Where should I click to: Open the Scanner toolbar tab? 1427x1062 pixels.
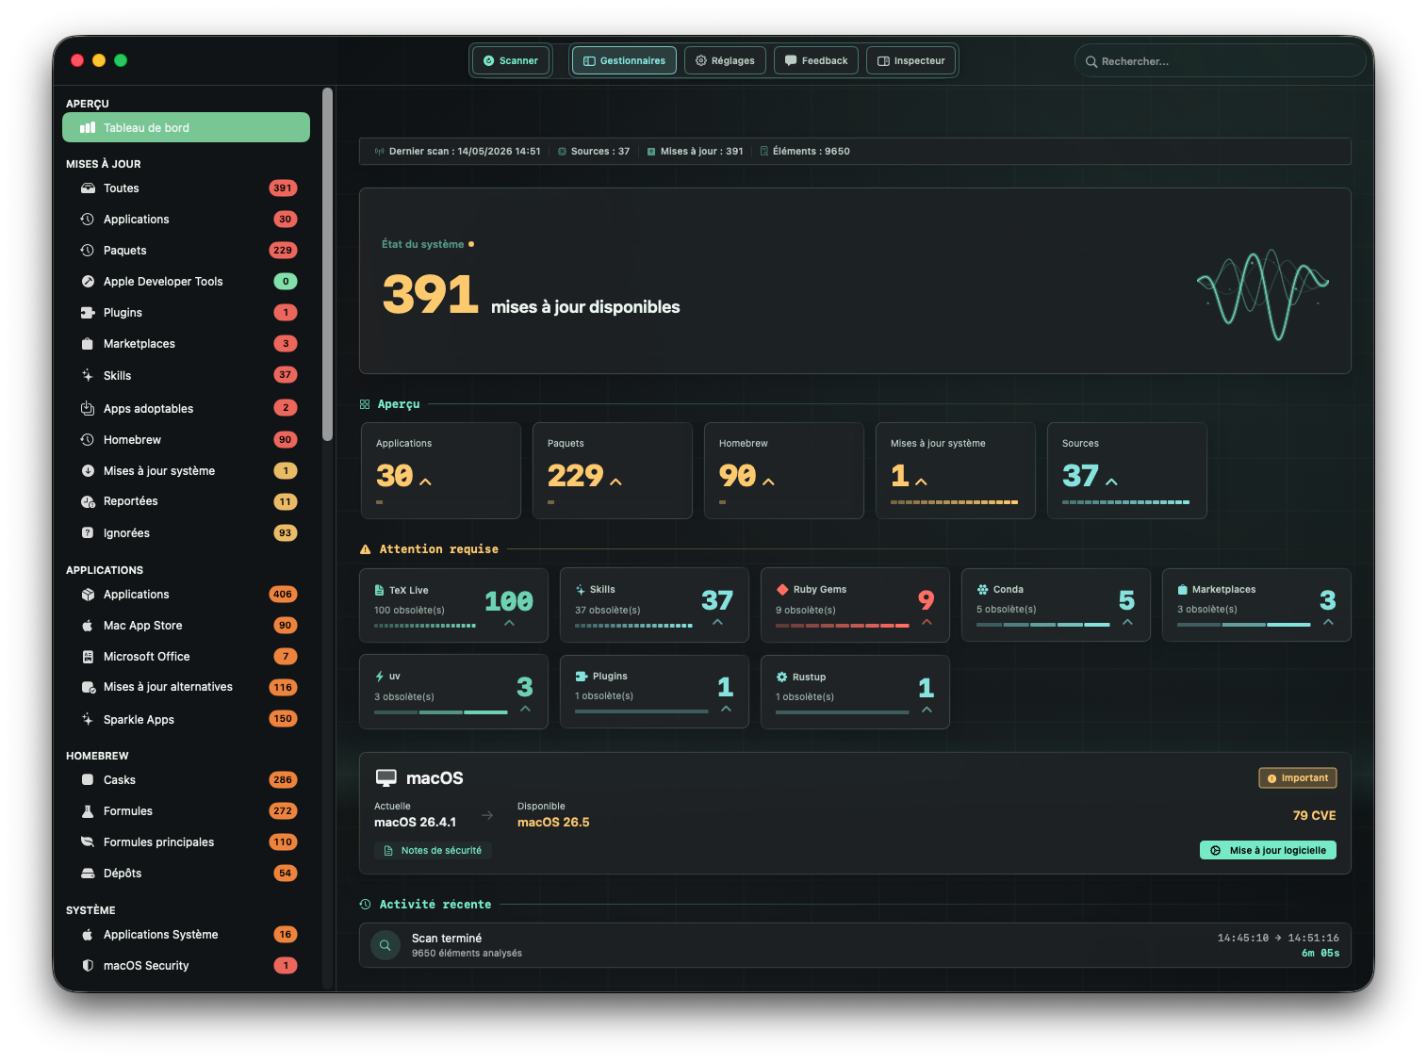click(x=511, y=60)
